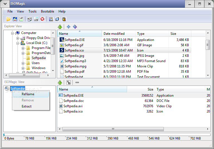This screenshot has width=214, height=149.
Task: Click right arrow of ISOMagic horizontal scrollbar
Action: coord(208,129)
